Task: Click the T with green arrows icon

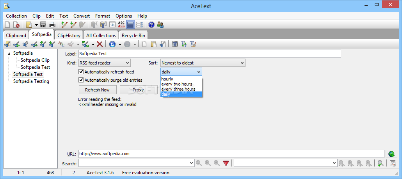Action: click(184, 44)
